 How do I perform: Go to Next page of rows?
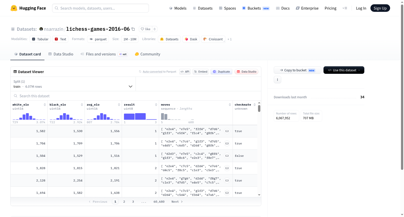(x=177, y=202)
